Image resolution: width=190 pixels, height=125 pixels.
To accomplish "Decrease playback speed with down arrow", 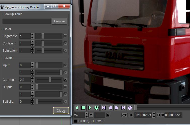I will pyautogui.click(x=86, y=116).
